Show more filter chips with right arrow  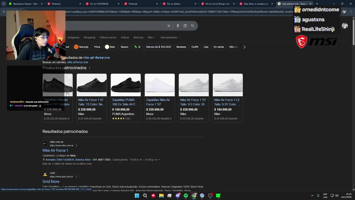click(x=244, y=47)
